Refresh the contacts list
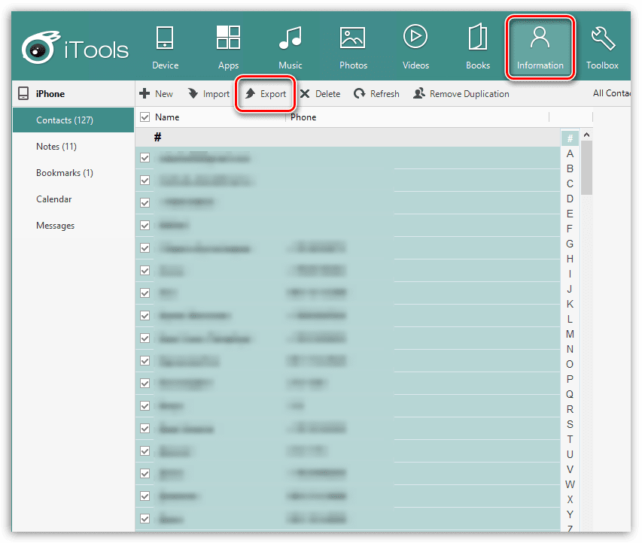The width and height of the screenshot is (642, 543). point(376,94)
